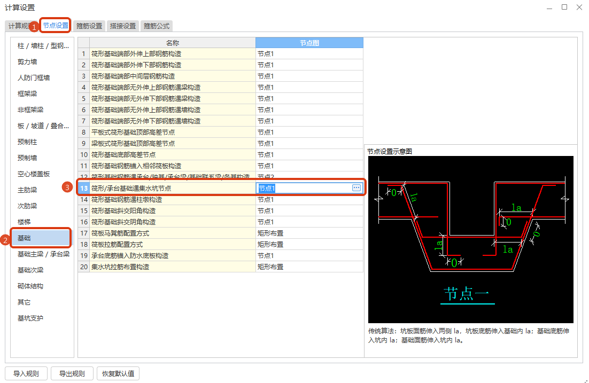Select row 筏形基础斜交阴角构造
Viewport: 589px width, 383px height.
click(221, 222)
